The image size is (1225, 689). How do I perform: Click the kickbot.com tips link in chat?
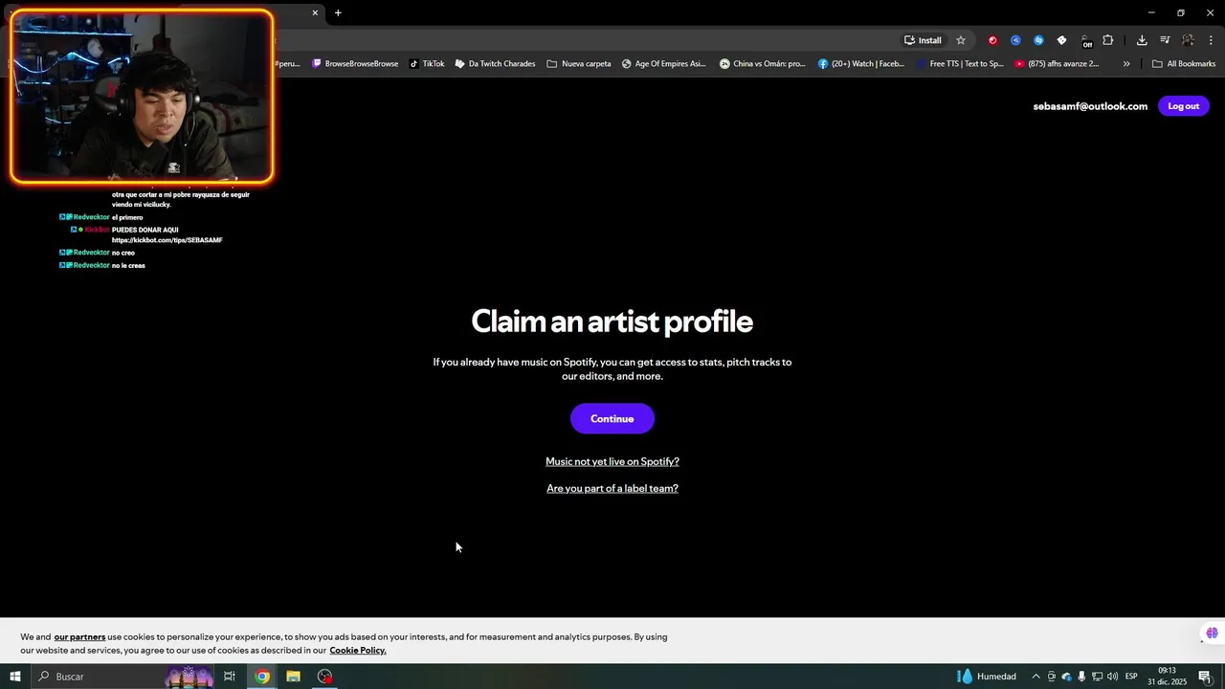[167, 240]
